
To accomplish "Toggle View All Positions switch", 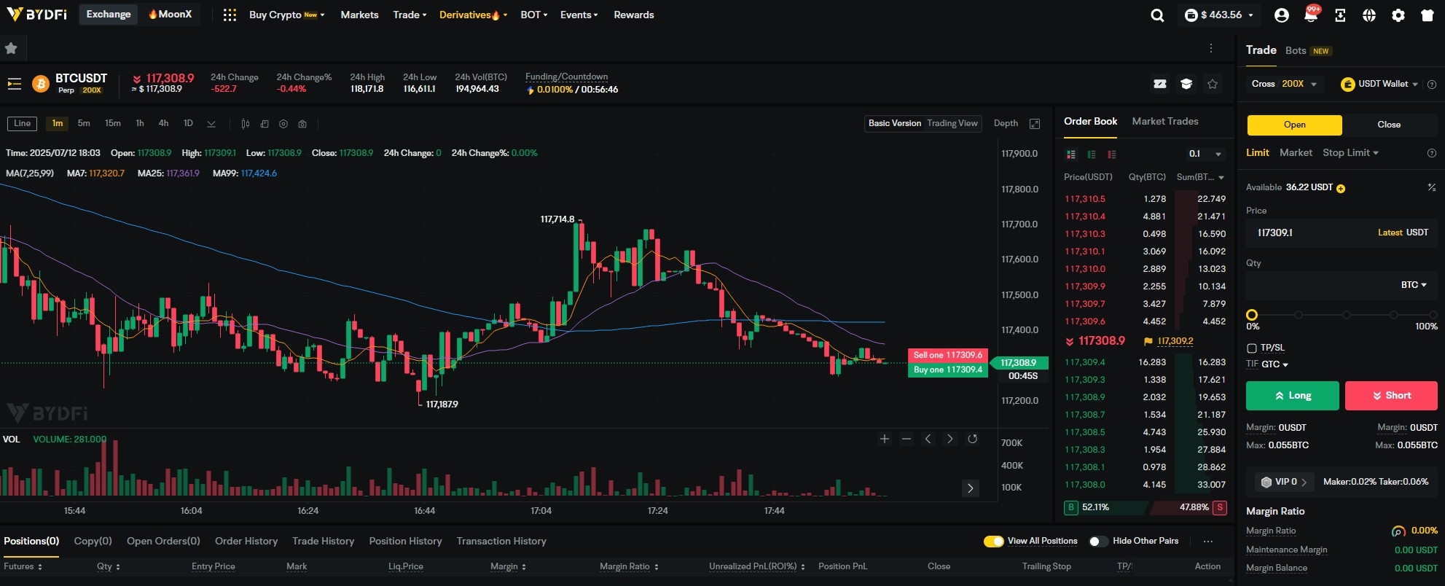I will point(993,541).
